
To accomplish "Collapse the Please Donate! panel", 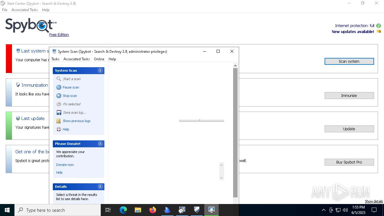I will coord(100,144).
